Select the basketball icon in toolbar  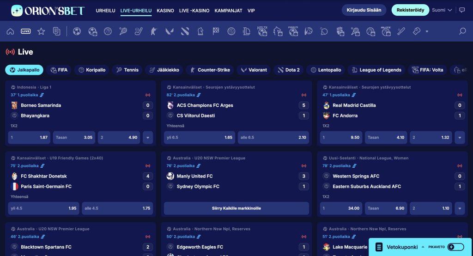click(x=108, y=31)
